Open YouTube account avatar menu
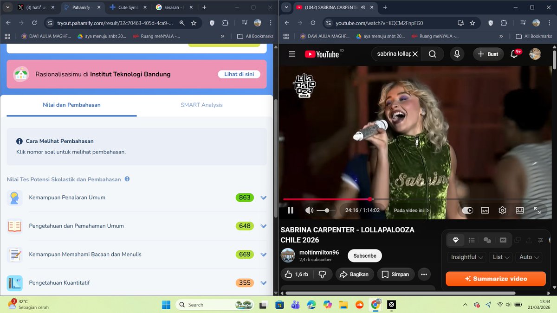 [x=535, y=54]
